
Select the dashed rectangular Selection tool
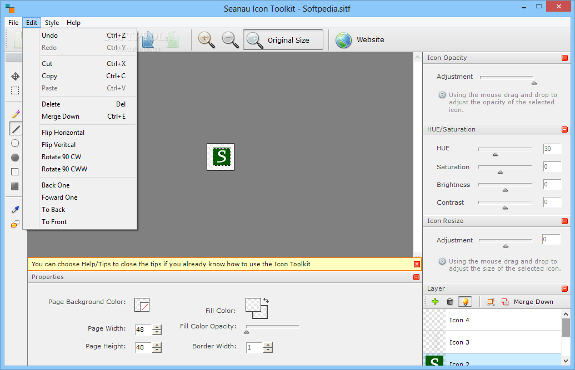coord(15,90)
